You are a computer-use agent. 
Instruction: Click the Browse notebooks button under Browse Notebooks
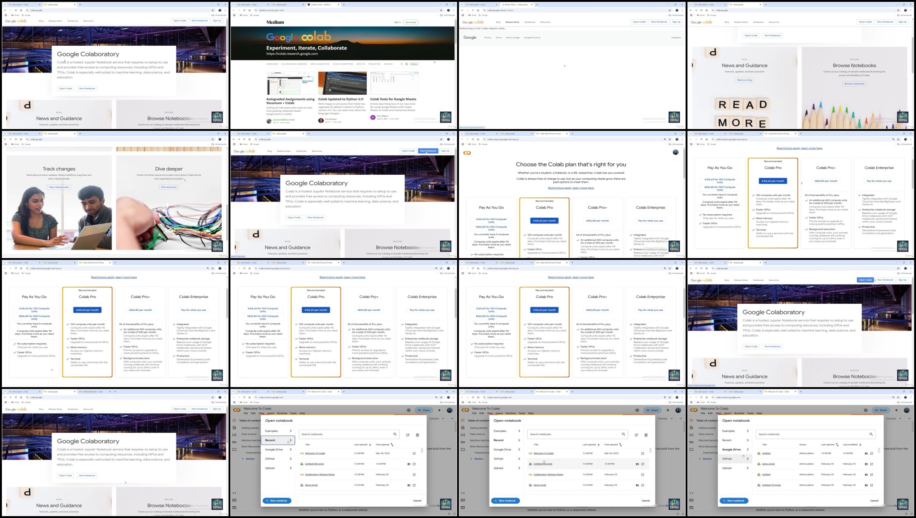(x=854, y=84)
